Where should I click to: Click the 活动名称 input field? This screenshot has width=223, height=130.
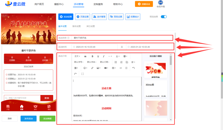click(122, 38)
